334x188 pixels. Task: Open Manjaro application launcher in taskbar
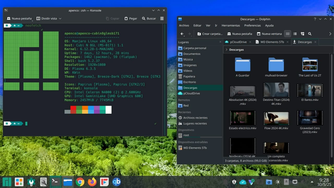tap(7, 182)
